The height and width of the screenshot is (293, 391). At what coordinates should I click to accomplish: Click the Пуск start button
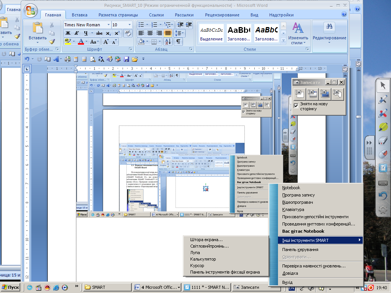10,287
